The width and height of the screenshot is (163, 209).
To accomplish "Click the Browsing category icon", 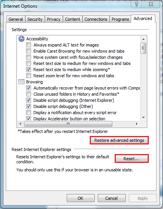I will (x=21, y=82).
